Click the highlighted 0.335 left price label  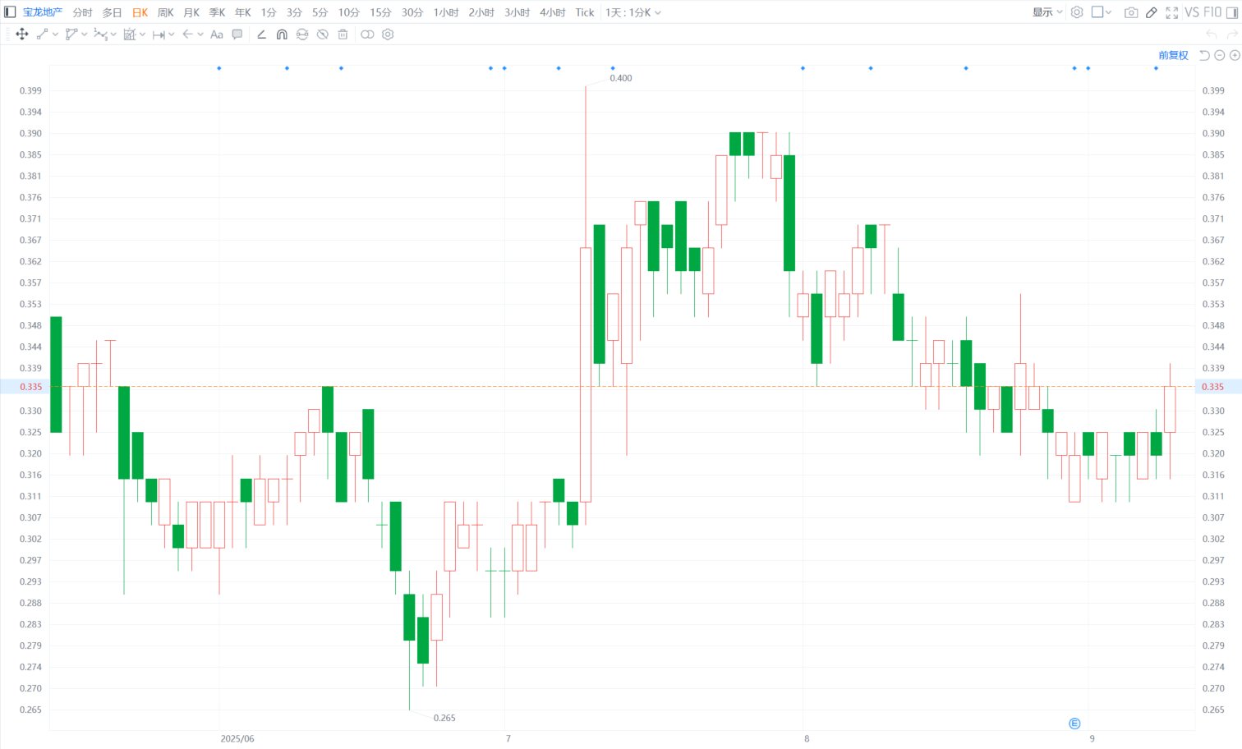[30, 387]
